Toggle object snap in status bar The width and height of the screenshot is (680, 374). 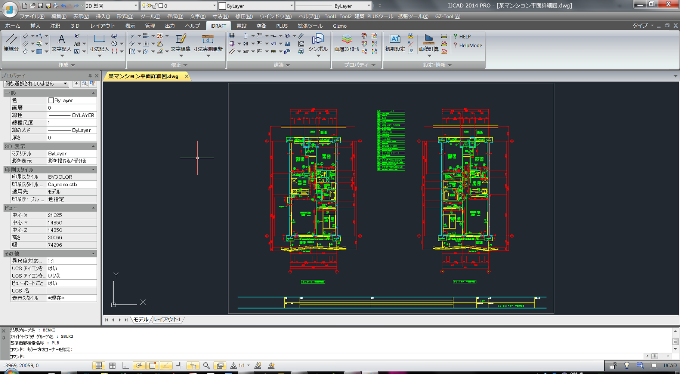point(152,365)
